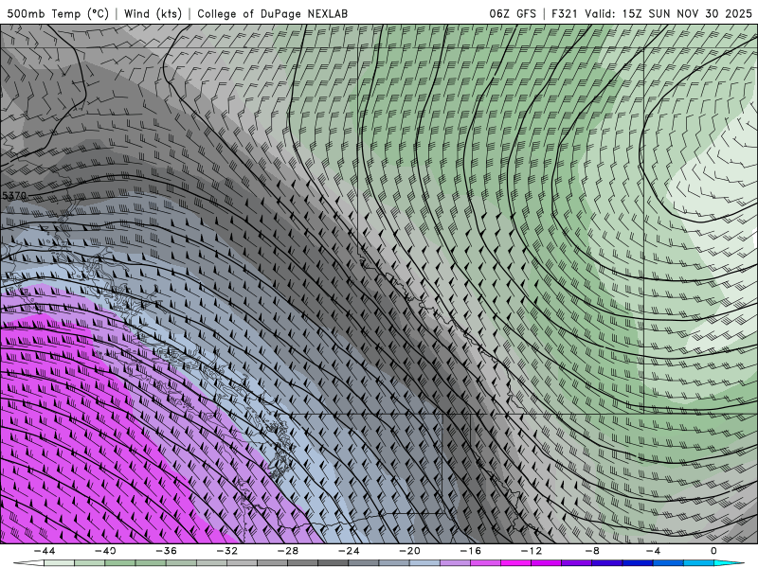This screenshot has height=568, width=758.
Task: Click the -24 value on temperature scale
Action: pyautogui.click(x=349, y=551)
